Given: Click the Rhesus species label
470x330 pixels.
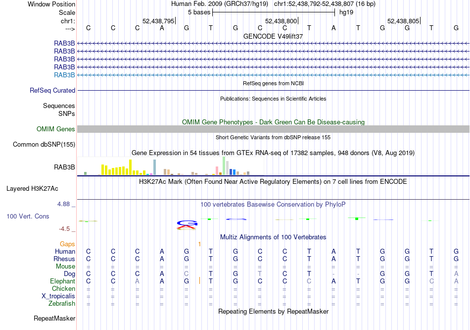Looking at the screenshot, I should [x=64, y=259].
